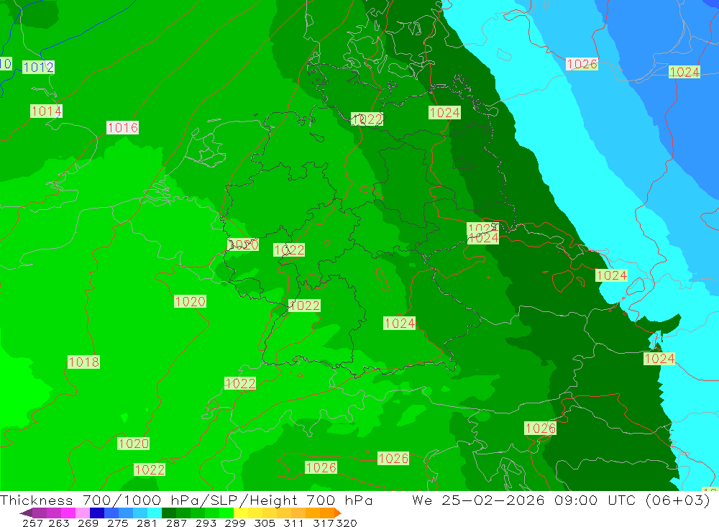Viewport: 719px width, 527px height.
Task: Click the 1024 label over the blue region
Action: (684, 72)
